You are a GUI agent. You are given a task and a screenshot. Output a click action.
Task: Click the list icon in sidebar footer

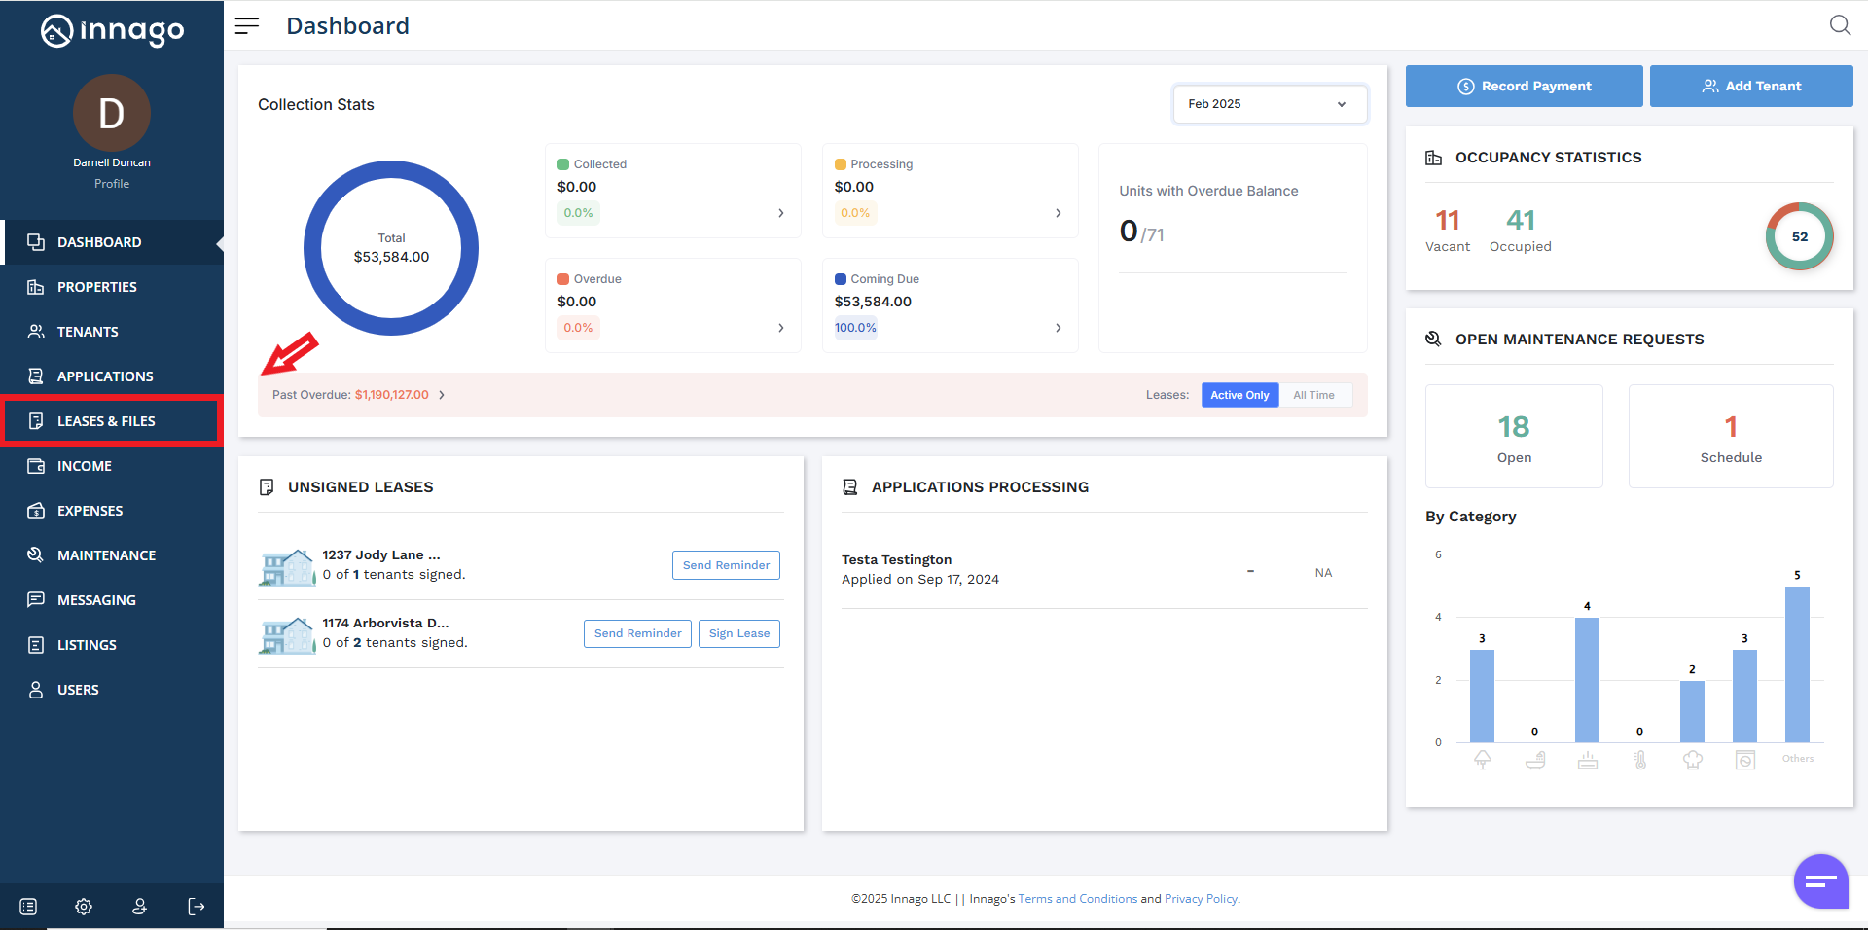pos(28,907)
